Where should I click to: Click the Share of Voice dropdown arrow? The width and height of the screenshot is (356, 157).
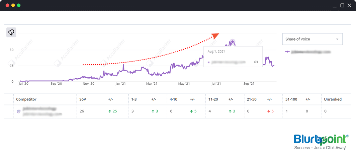pos(337,39)
